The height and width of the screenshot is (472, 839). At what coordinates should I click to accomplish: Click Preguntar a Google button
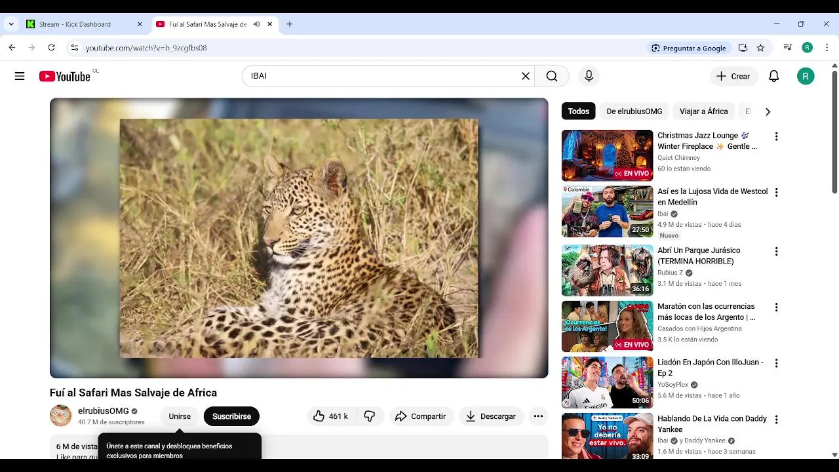click(x=689, y=48)
